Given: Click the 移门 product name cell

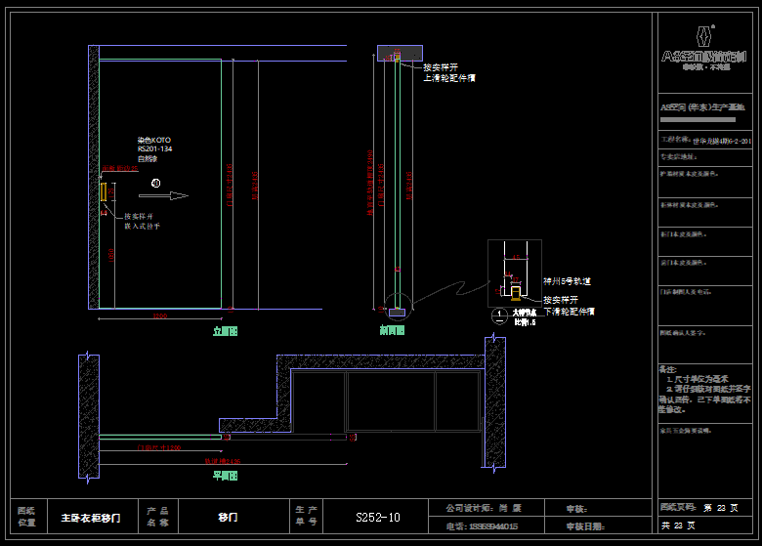Looking at the screenshot, I should click(228, 517).
